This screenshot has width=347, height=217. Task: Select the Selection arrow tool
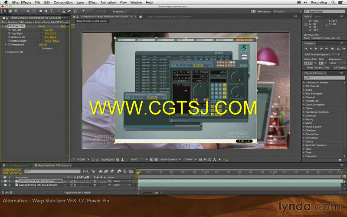(5, 11)
